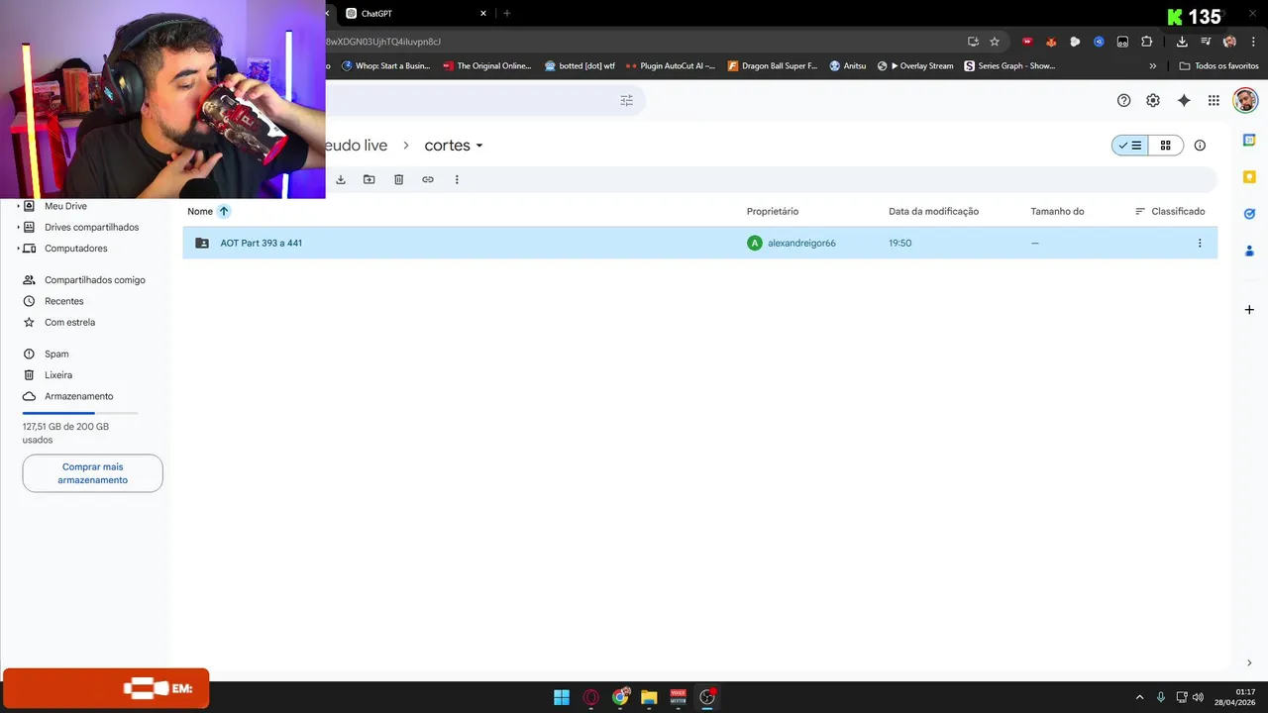Open botted [dot] wtf bookmark
This screenshot has width=1268, height=713.
[x=580, y=66]
